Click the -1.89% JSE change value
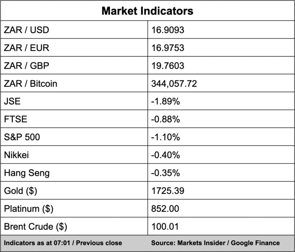 click(166, 101)
